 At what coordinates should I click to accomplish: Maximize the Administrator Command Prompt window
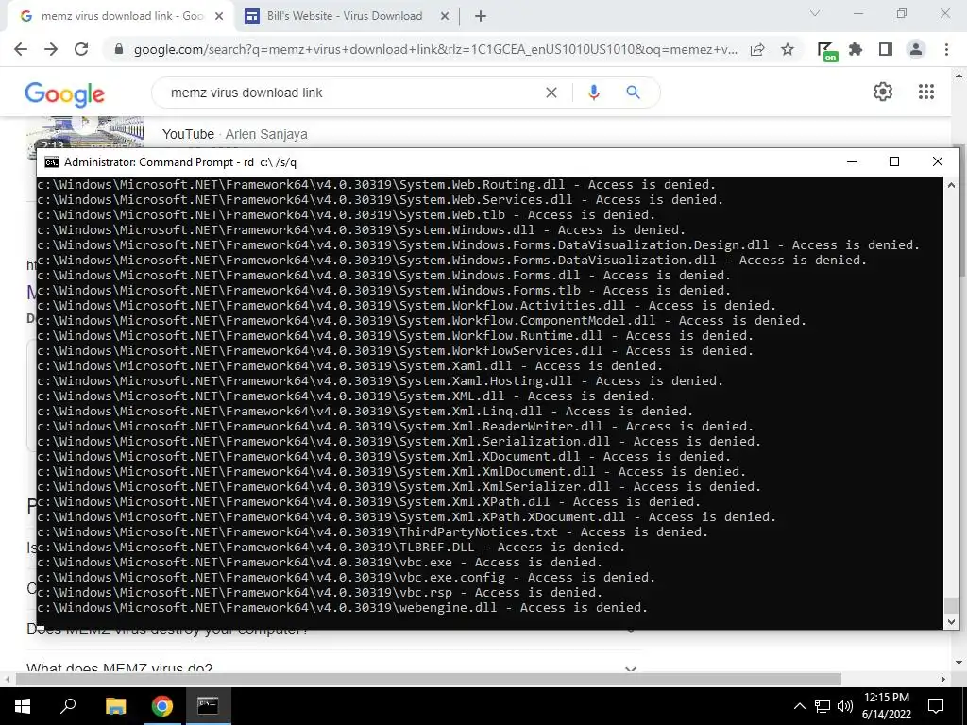(x=894, y=161)
